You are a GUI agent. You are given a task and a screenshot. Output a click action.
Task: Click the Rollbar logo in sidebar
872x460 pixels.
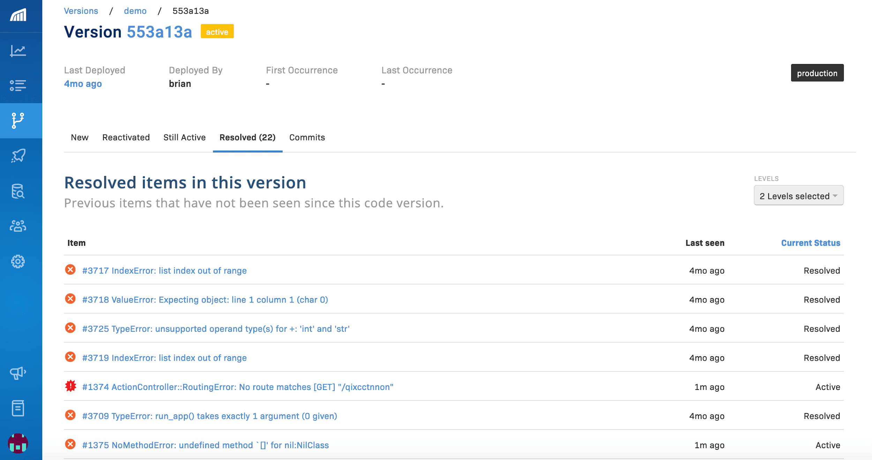18,15
